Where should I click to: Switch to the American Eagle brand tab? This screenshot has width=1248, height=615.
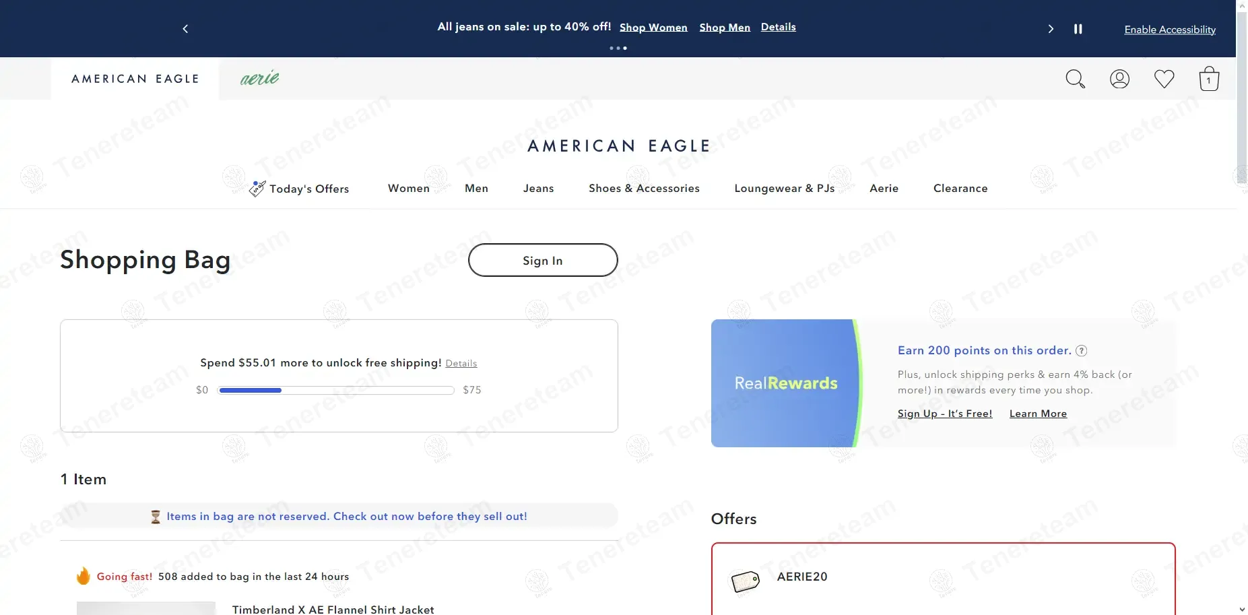click(x=135, y=79)
